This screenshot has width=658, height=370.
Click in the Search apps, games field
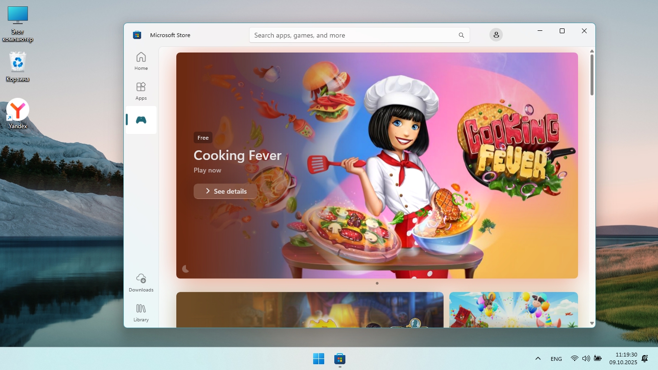click(354, 35)
